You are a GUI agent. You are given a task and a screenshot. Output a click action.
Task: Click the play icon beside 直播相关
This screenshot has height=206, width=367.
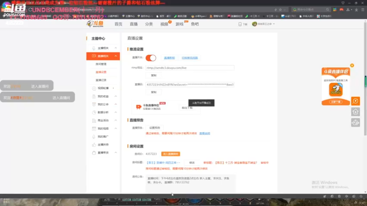[x=94, y=56]
